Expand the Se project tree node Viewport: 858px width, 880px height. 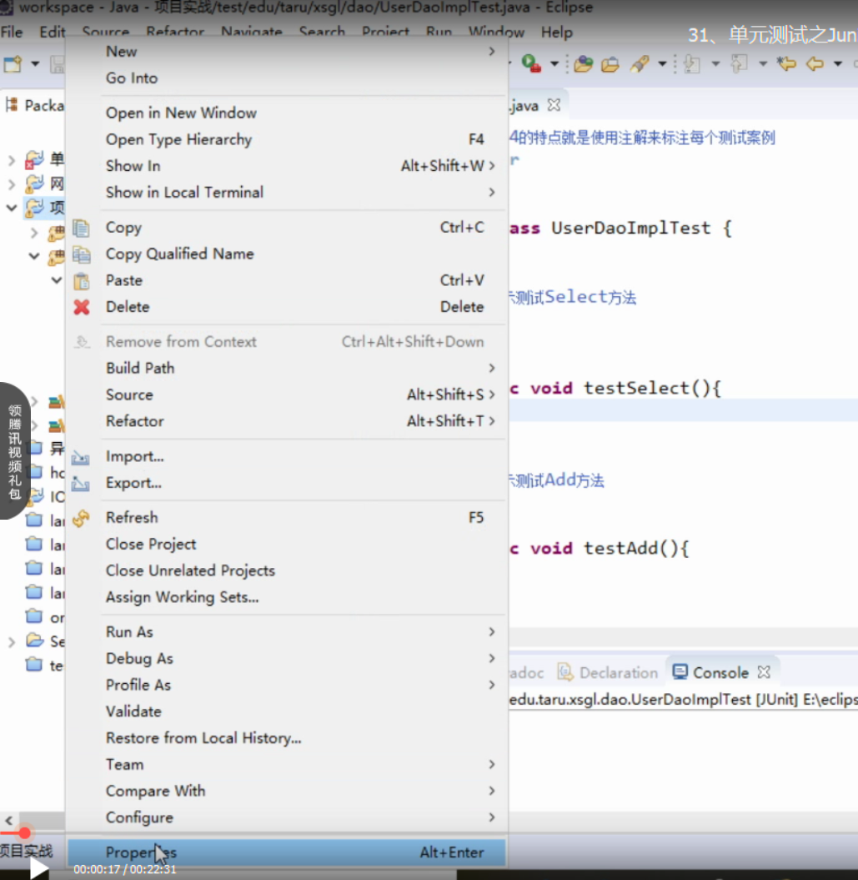point(11,641)
